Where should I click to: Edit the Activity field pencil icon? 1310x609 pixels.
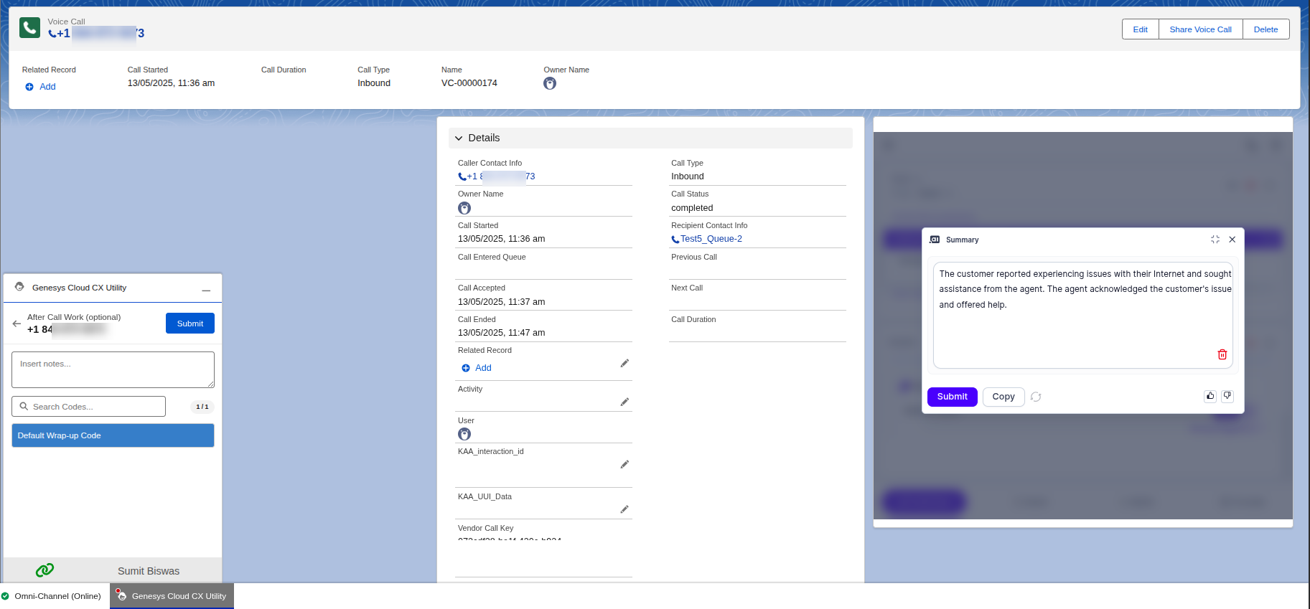pos(624,402)
